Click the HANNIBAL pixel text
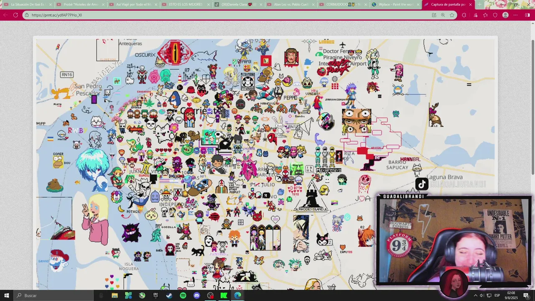The width and height of the screenshot is (535, 301). [410, 159]
